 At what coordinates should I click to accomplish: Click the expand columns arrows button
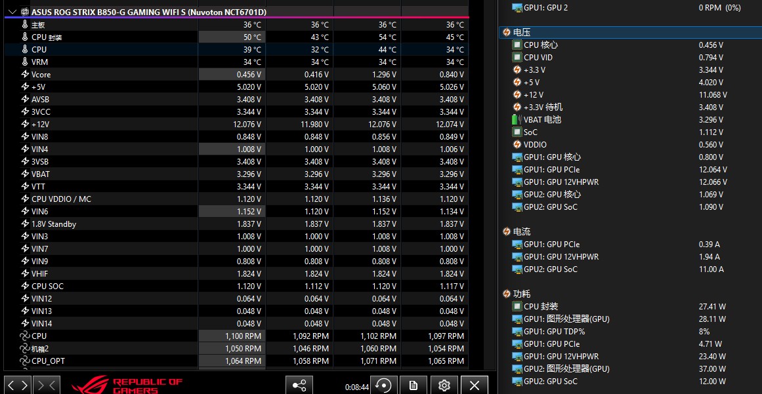[18, 385]
